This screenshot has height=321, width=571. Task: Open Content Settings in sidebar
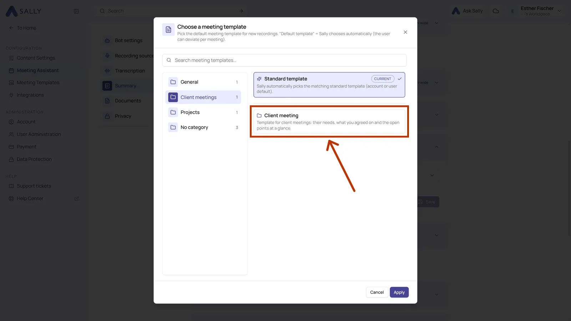pos(36,58)
